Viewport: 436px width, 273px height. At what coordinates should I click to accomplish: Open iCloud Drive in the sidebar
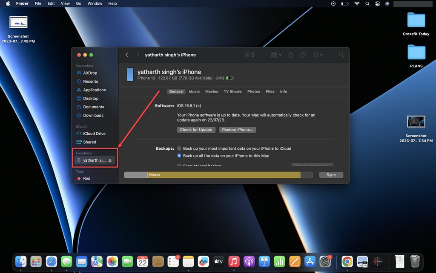tap(91, 134)
